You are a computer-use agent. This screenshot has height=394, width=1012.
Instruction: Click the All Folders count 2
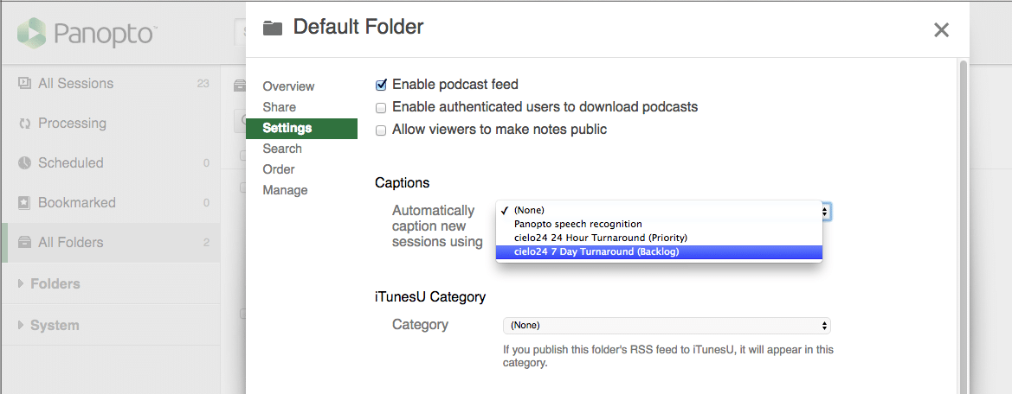207,243
